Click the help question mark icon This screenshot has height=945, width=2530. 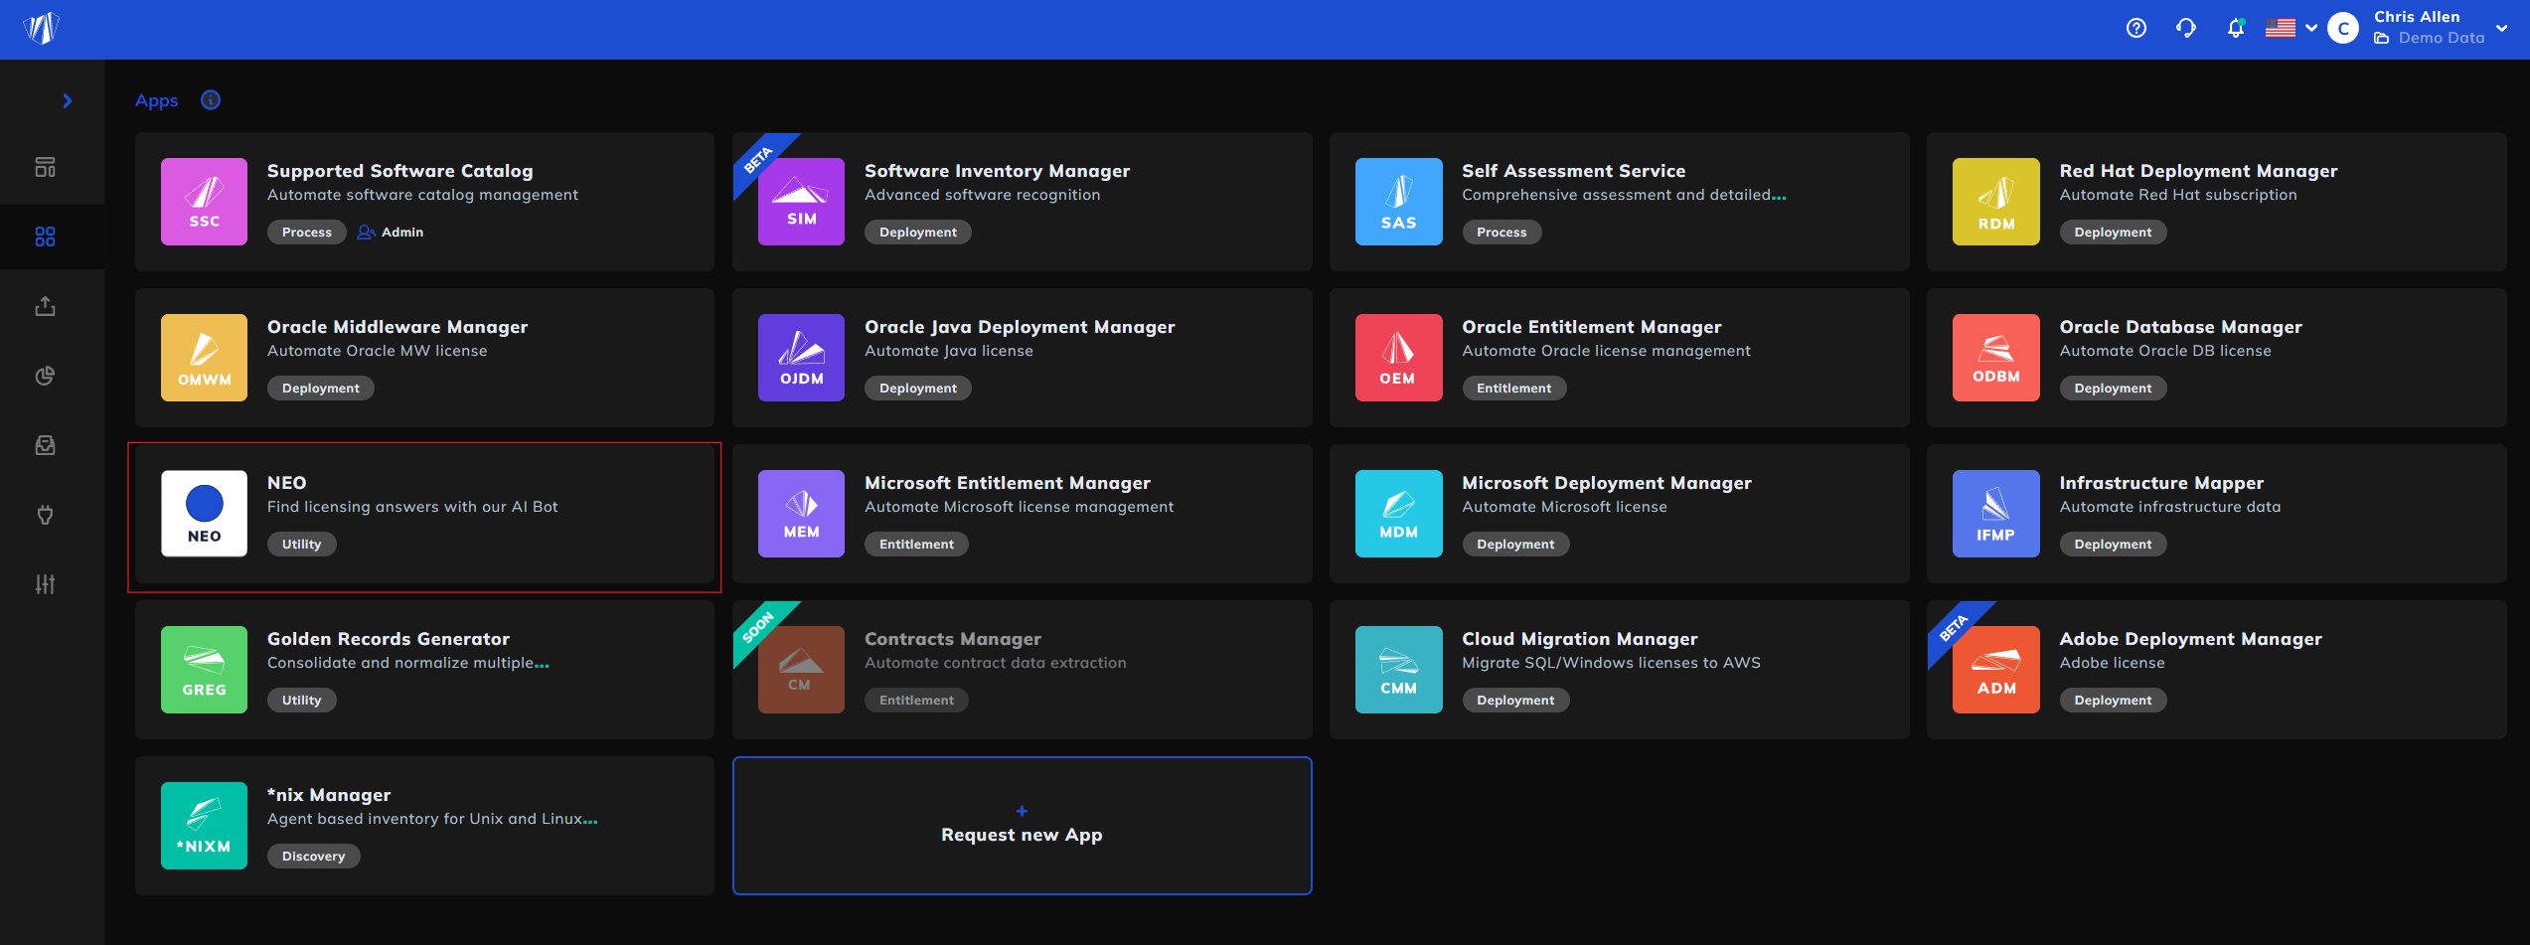coord(2135,28)
